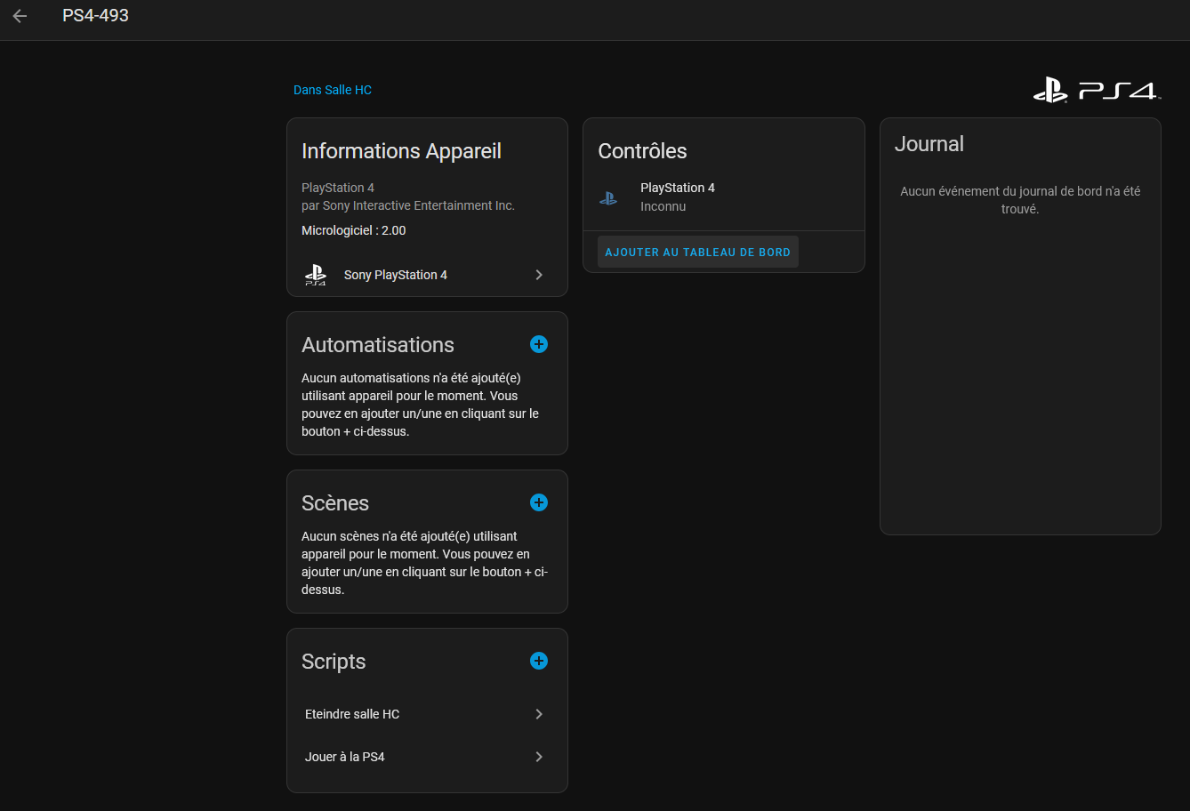Click the Journal card heading

click(929, 144)
